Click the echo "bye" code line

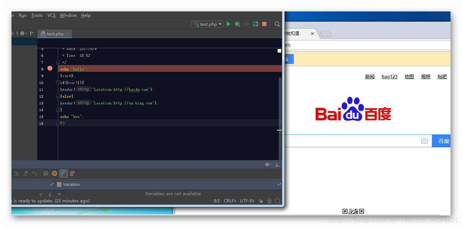click(x=72, y=117)
